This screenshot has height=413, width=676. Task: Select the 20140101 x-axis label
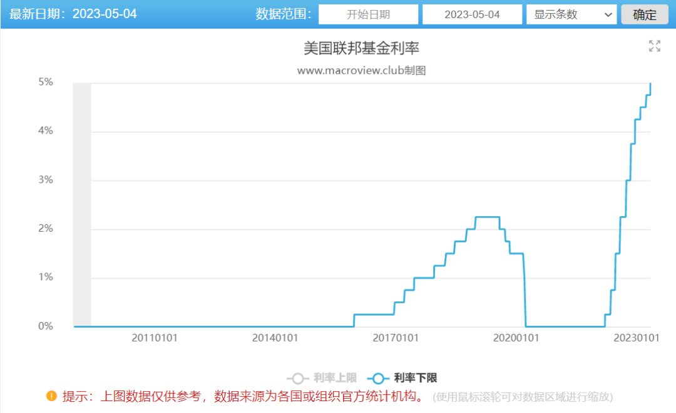coord(275,338)
